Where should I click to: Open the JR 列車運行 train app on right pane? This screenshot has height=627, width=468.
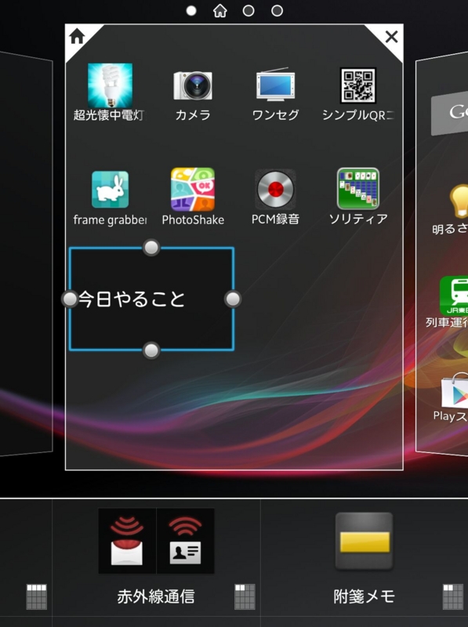click(454, 296)
